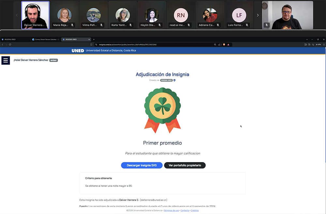Click the VPN button in the browser toolbar
This screenshot has height=214, width=326.
click(x=319, y=44)
